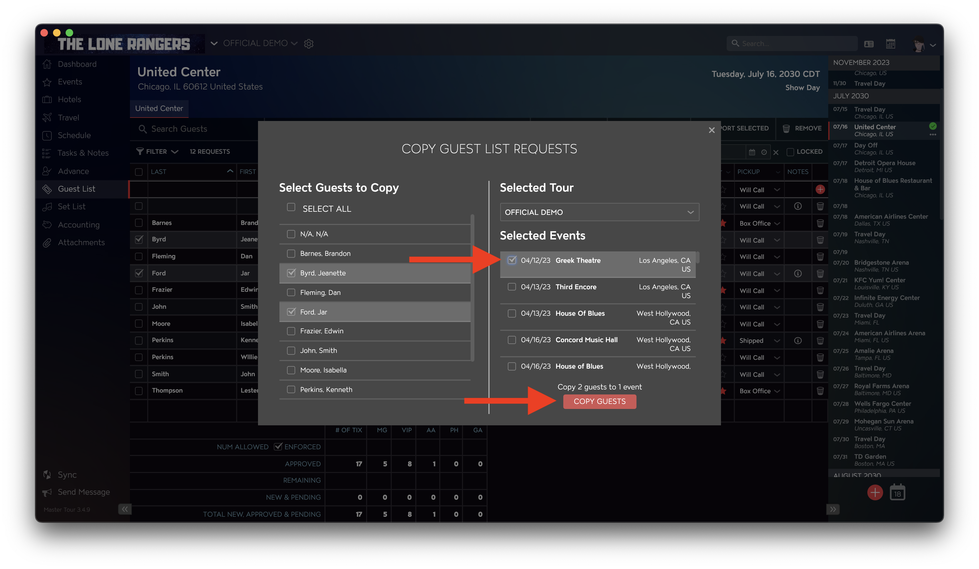
Task: Click the Events star icon
Action: click(x=47, y=82)
